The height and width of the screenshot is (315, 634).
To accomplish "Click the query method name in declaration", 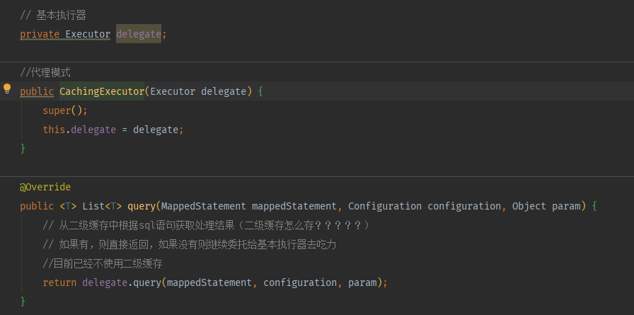I will click(143, 206).
